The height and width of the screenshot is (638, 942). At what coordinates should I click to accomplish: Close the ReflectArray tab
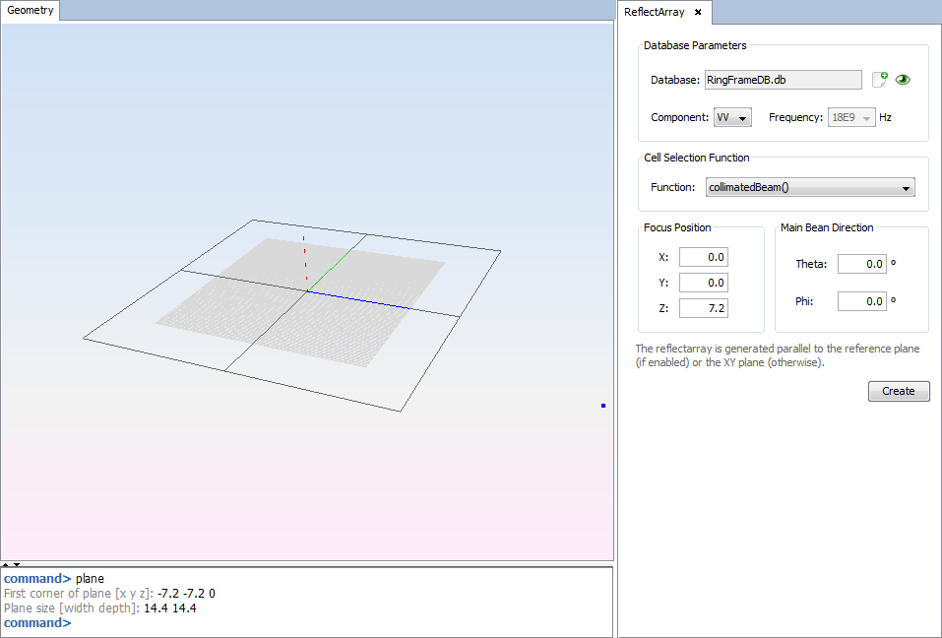click(697, 12)
